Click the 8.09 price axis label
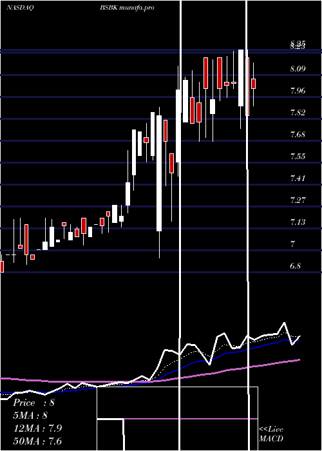 298,69
